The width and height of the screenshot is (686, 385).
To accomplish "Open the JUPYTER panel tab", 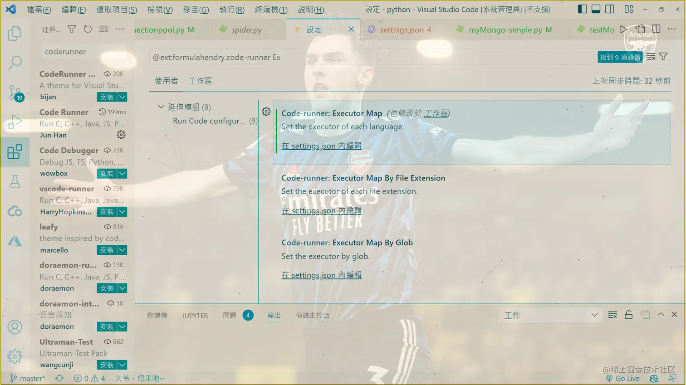I will point(195,315).
